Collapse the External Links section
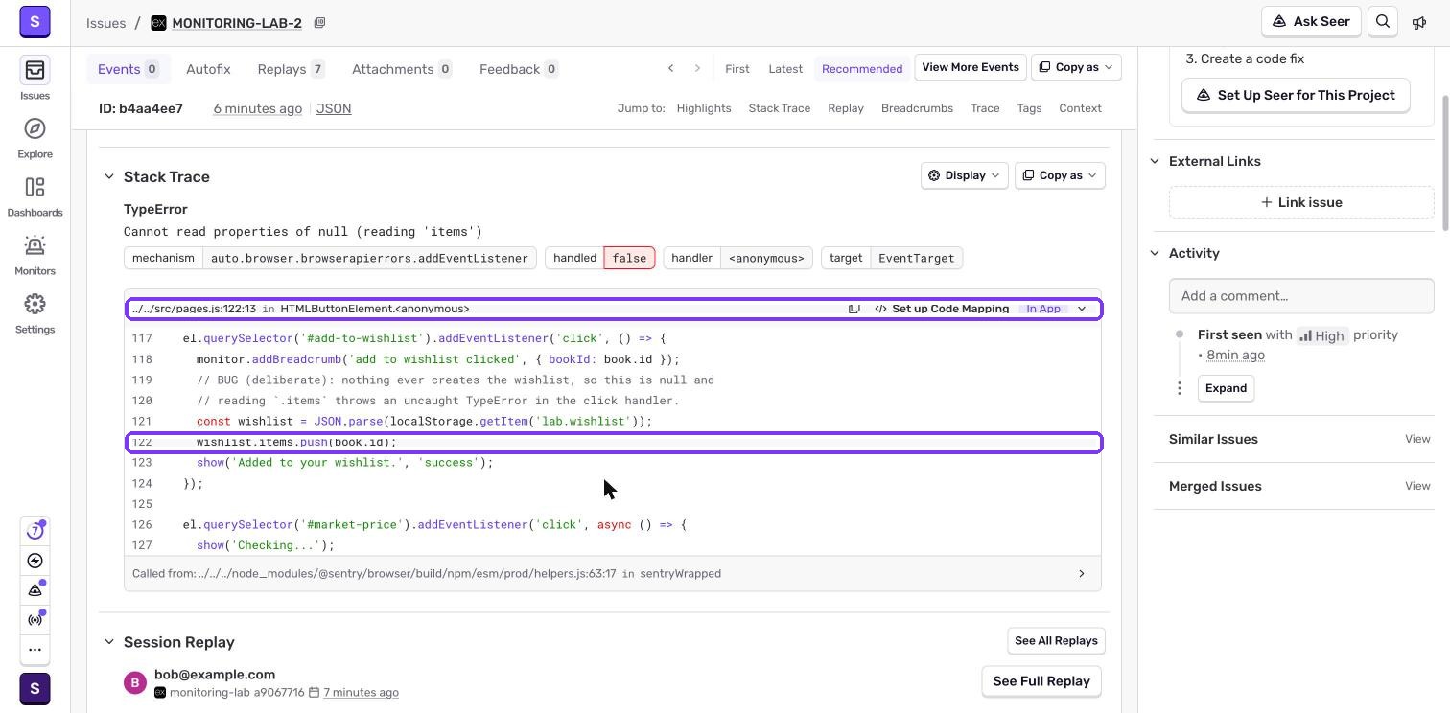The width and height of the screenshot is (1450, 713). (1155, 161)
